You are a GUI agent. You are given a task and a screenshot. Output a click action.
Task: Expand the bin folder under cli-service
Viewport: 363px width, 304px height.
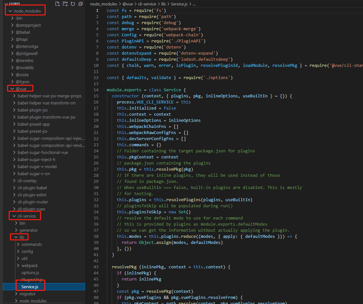pos(16,223)
